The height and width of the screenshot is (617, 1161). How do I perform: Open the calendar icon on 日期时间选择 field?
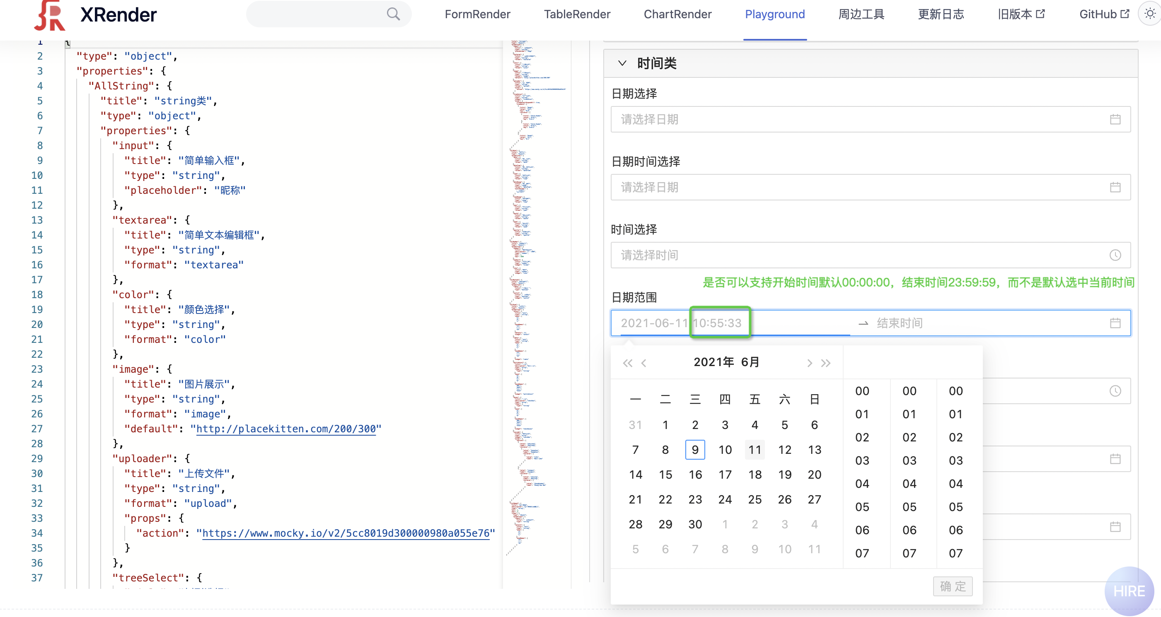(x=1116, y=187)
